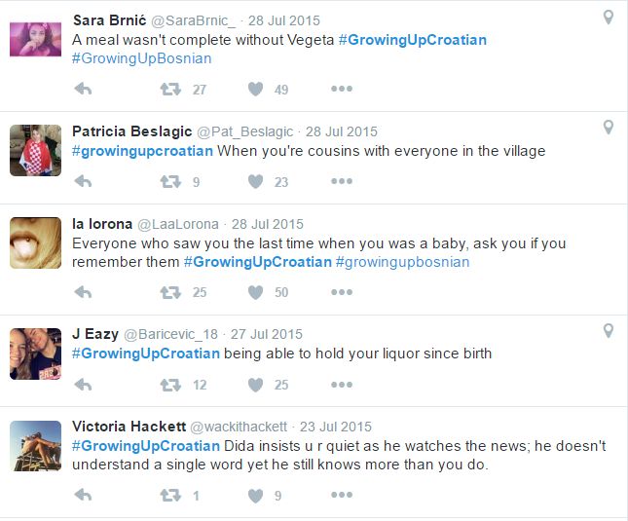Open the #GrowingUpBosnian hashtag in Sara's tweet
This screenshot has height=521, width=628.
[141, 58]
